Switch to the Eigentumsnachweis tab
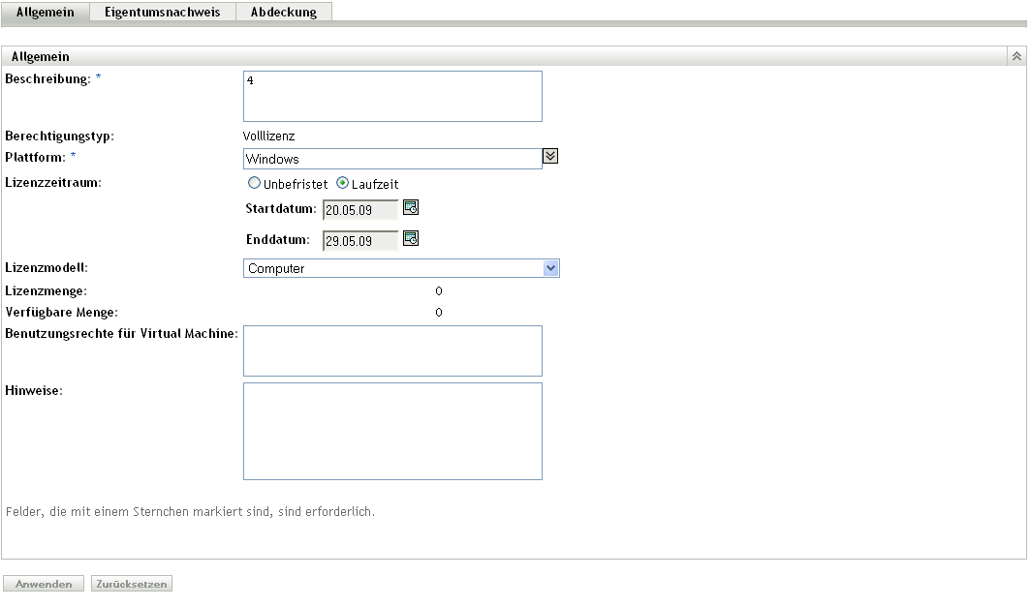Viewport: 1030px width, 607px height. (x=162, y=12)
